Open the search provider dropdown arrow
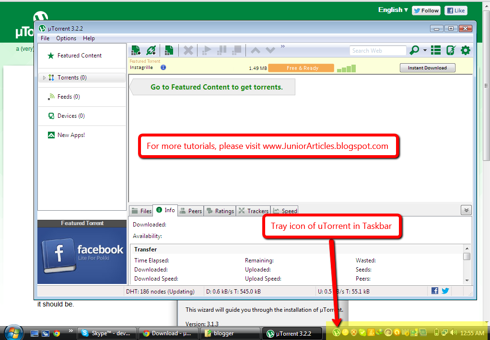 tap(425, 50)
